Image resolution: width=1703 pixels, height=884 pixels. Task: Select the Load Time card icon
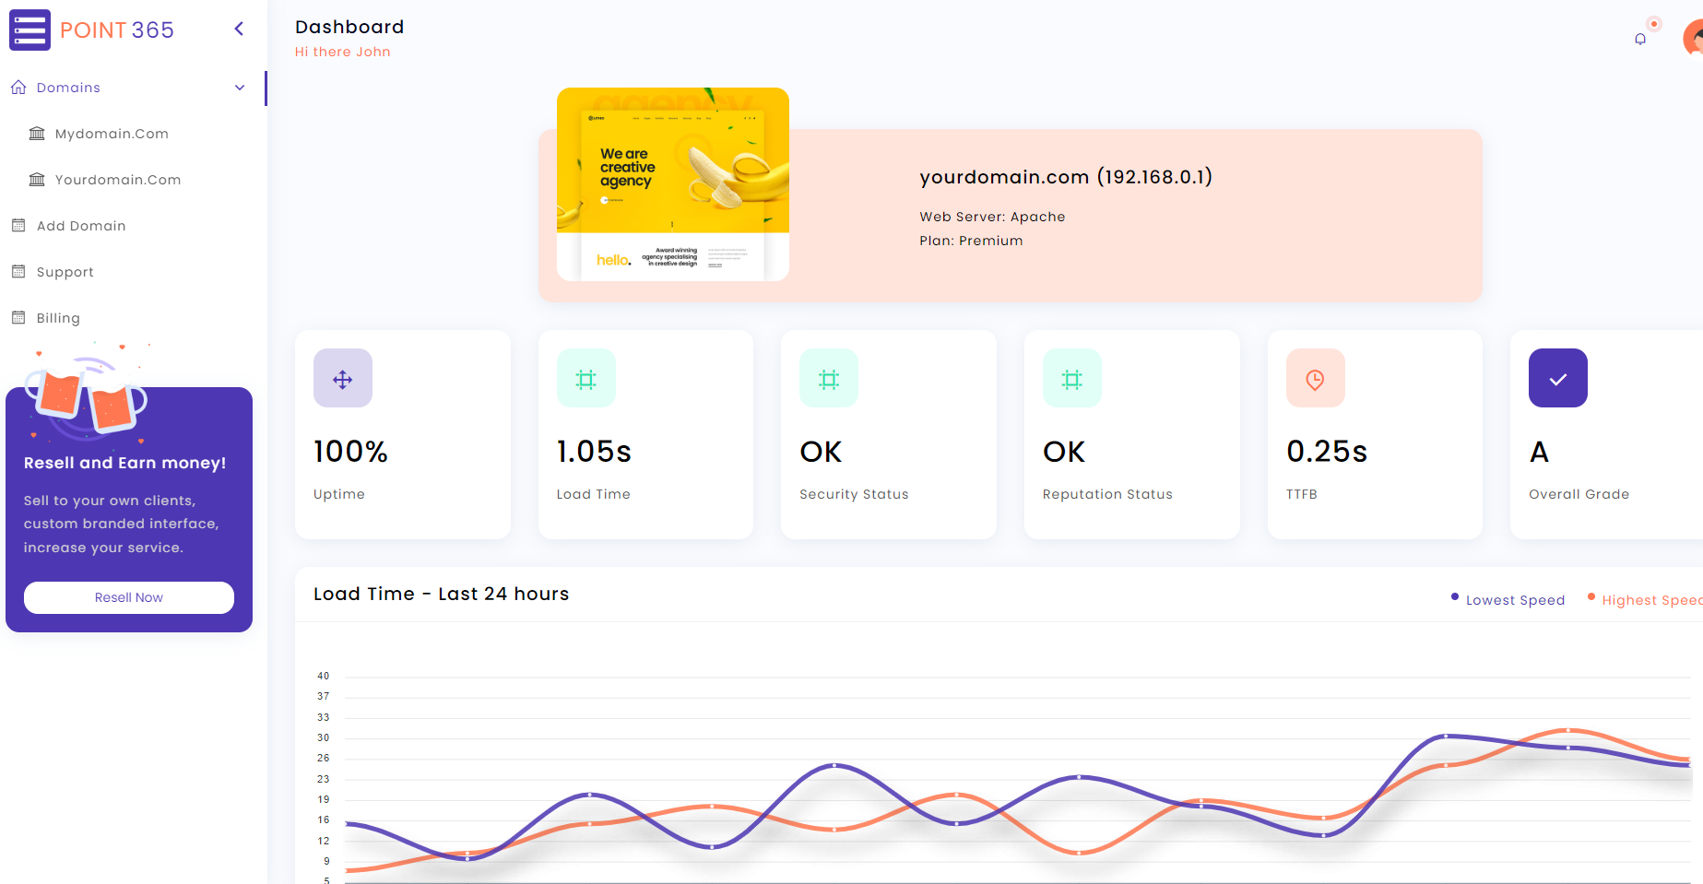(x=585, y=378)
